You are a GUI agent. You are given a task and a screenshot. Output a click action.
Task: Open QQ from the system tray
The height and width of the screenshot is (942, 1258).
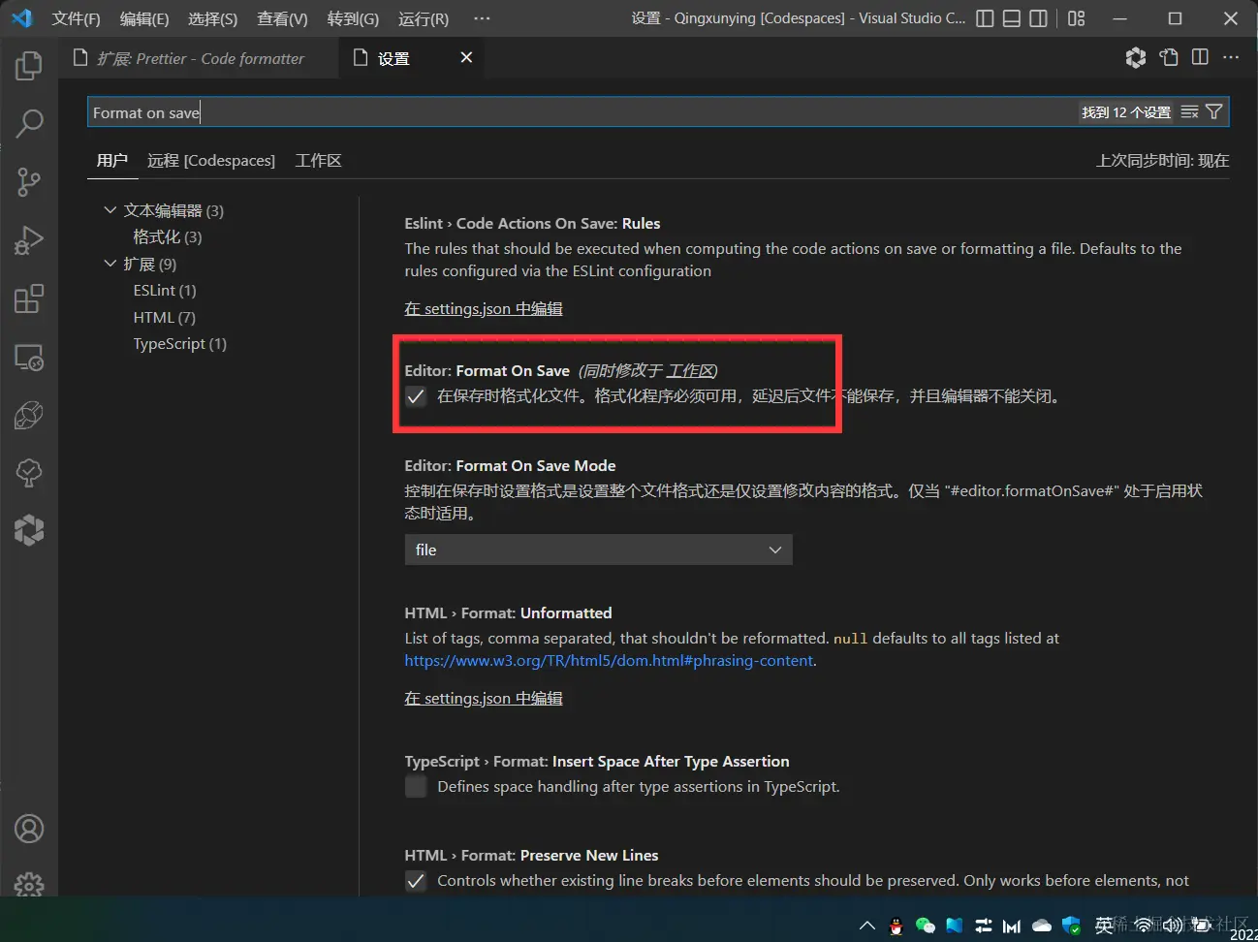click(x=896, y=926)
